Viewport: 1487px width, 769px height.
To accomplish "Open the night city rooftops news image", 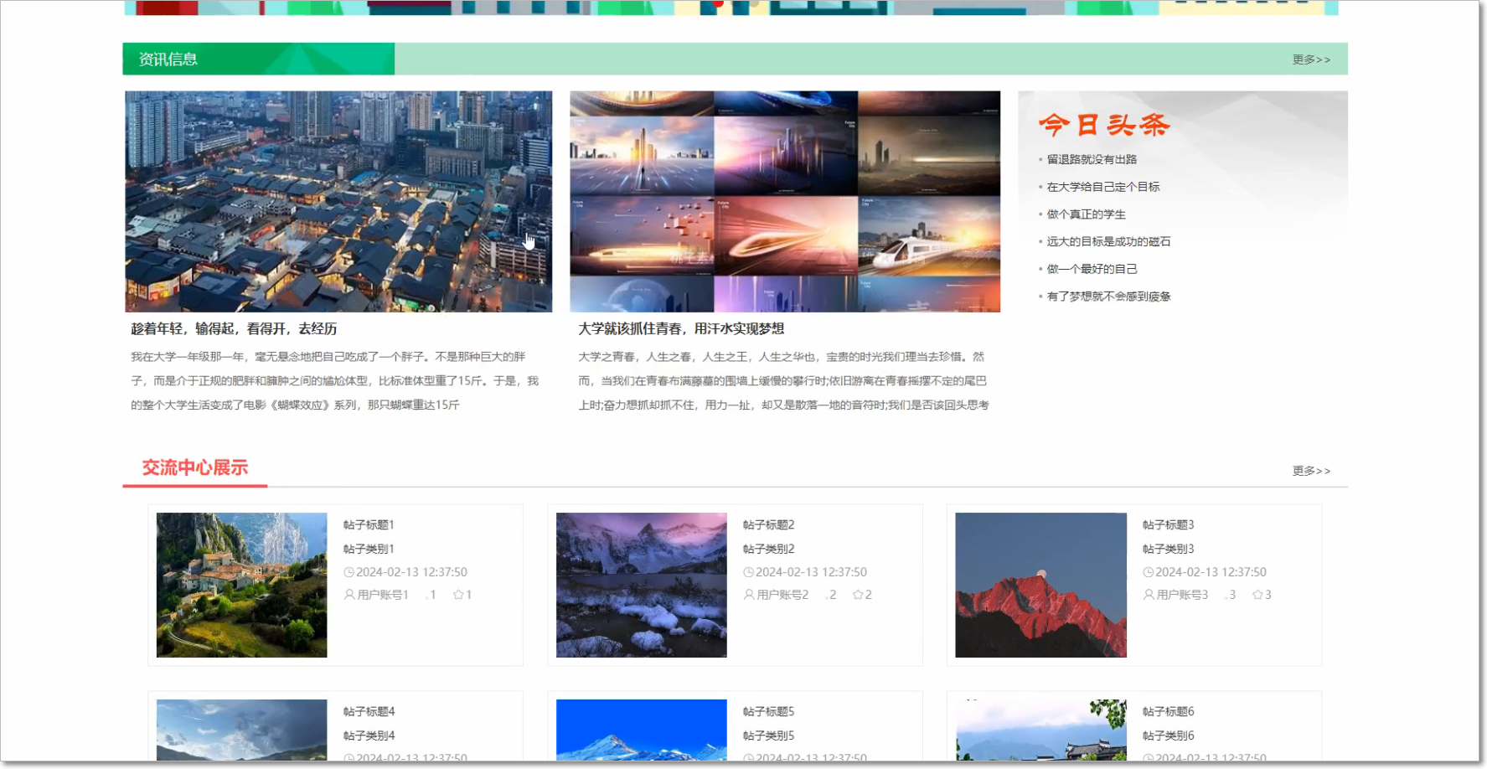I will (338, 202).
